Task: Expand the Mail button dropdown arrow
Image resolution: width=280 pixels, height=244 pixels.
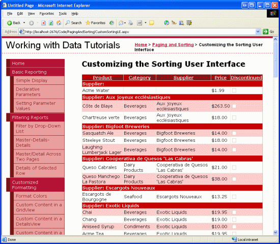Action: (125, 23)
